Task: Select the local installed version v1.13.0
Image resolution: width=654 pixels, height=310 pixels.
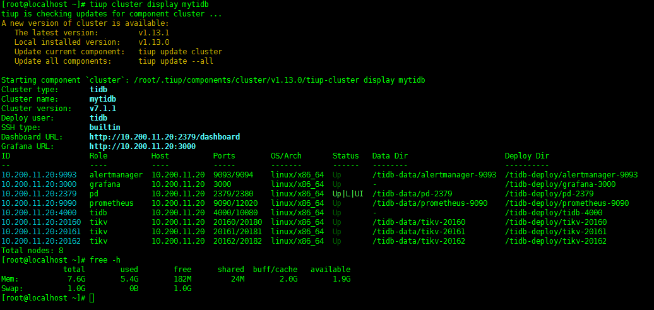Action: click(154, 42)
